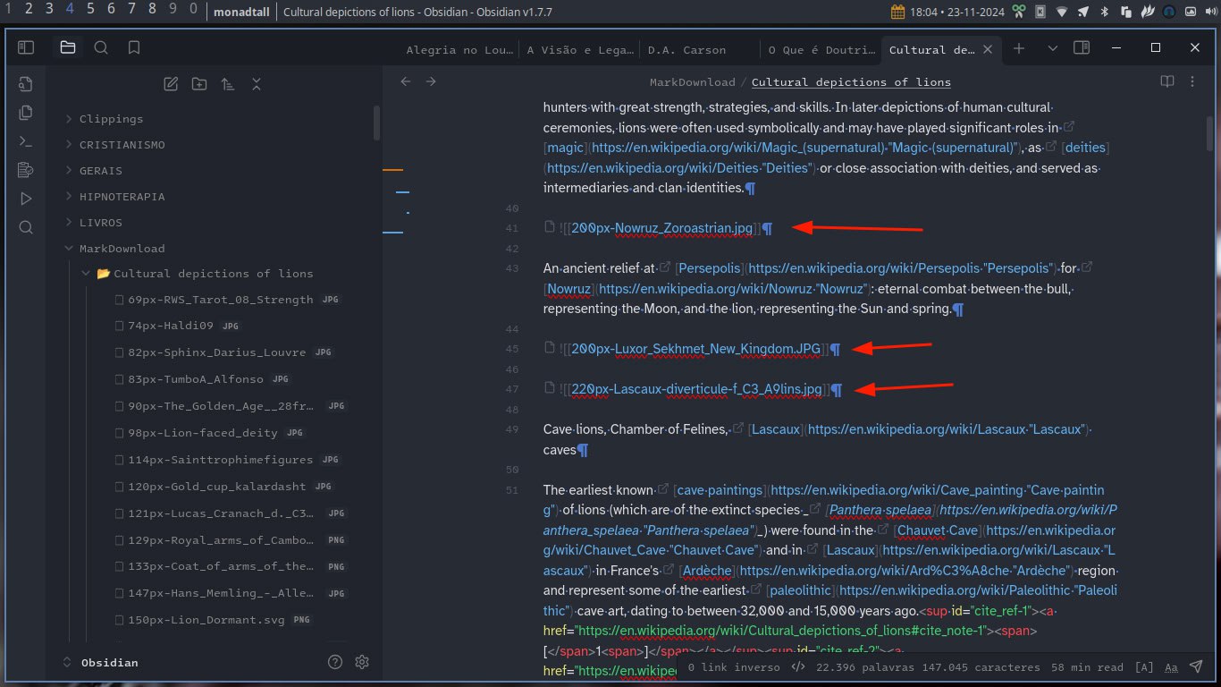Click the editor vertical scrollbar
This screenshot has height=687, width=1221.
click(1209, 134)
